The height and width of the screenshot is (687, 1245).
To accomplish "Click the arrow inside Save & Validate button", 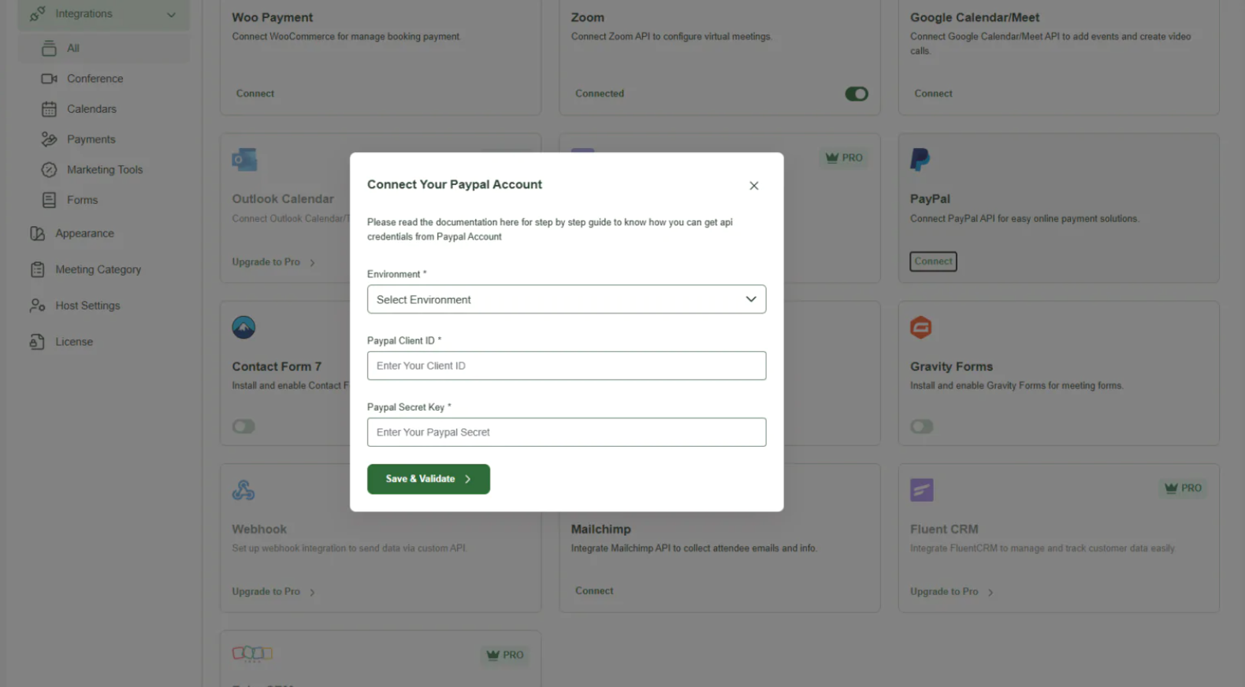I will pos(467,479).
